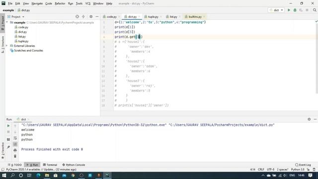Click UTF-8 encoding in status bar
Viewport: 318px width, 179px height.
[x=270, y=170]
